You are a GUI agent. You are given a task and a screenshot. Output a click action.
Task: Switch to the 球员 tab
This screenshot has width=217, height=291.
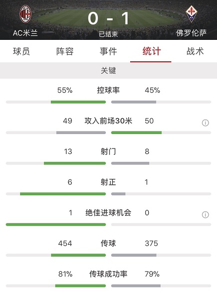pos(21,51)
